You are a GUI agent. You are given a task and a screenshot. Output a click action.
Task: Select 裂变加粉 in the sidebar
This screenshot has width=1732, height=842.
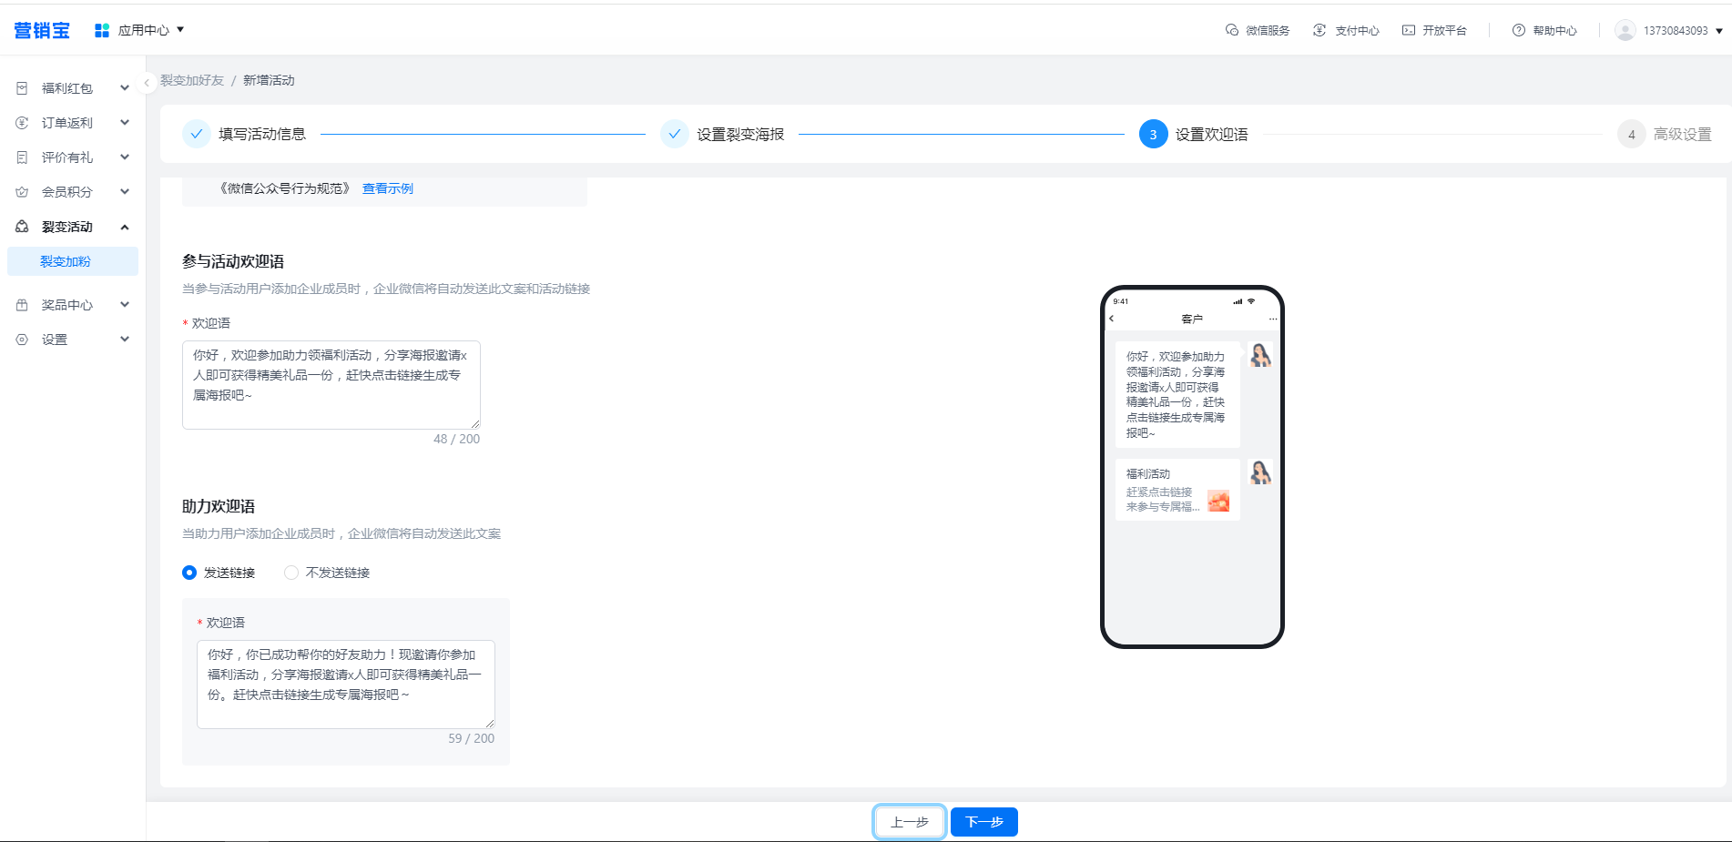66,261
